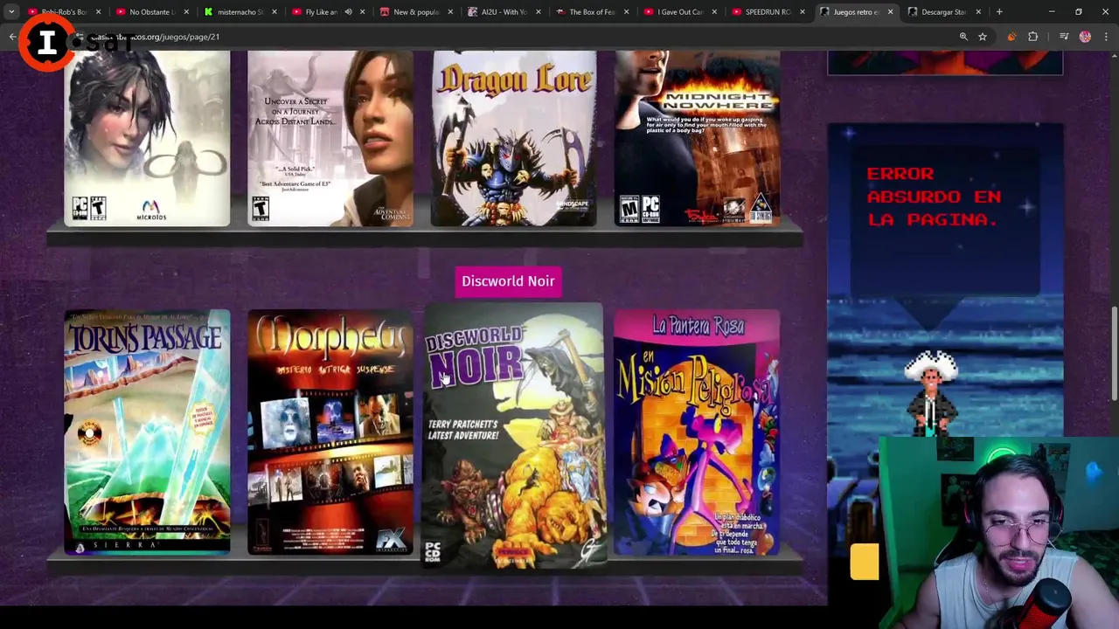Screen dimensions: 1119x629
Task: Switch to the 'misternacho' Kick tab
Action: (x=240, y=12)
